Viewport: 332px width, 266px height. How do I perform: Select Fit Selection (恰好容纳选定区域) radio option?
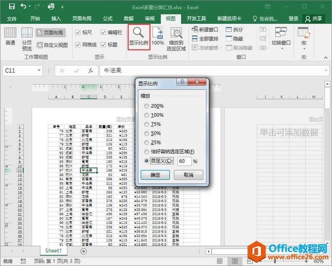pos(146,152)
